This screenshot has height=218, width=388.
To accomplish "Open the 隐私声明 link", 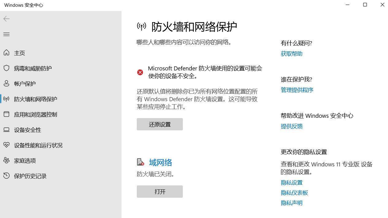I will click(292, 203).
